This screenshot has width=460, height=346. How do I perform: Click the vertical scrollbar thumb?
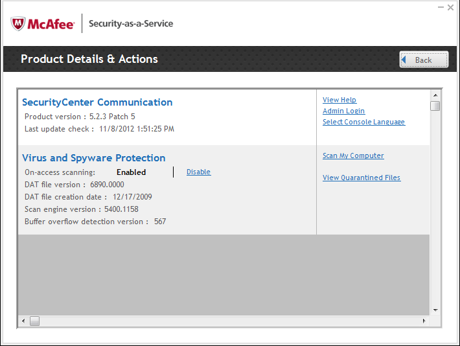click(435, 106)
